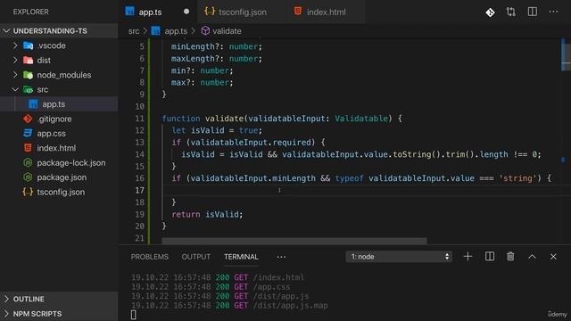Click the index.html file icon in explorer
571x321 pixels.
[28, 148]
